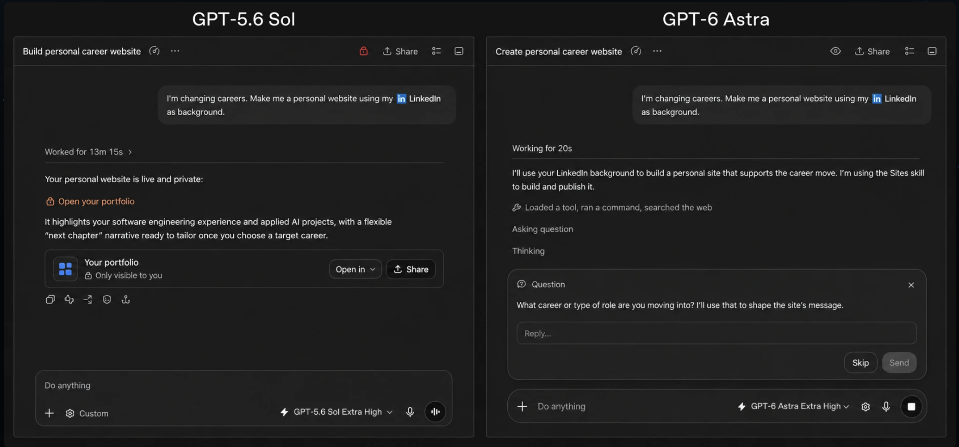Open the task list icon in GPT-5.6 Sol header
Viewport: 959px width, 447px height.
[436, 51]
